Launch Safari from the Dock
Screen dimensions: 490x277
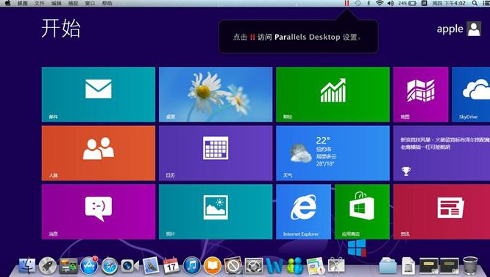click(x=110, y=266)
